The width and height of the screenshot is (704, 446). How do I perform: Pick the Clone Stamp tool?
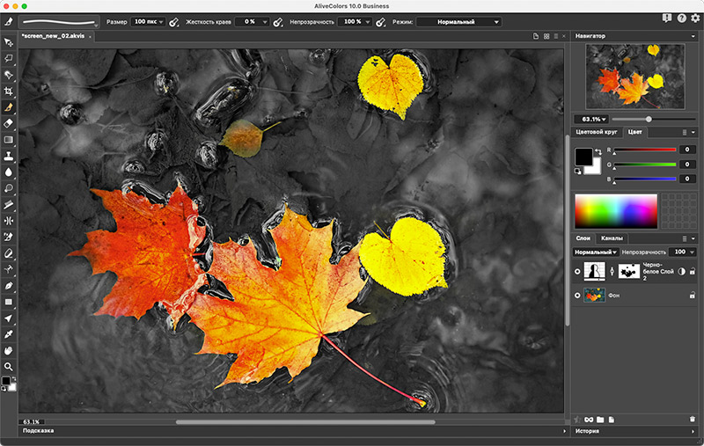[x=9, y=156]
